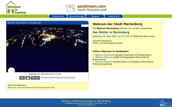Open the Datenschutz page
The height and width of the screenshot is (107, 172).
91,105
